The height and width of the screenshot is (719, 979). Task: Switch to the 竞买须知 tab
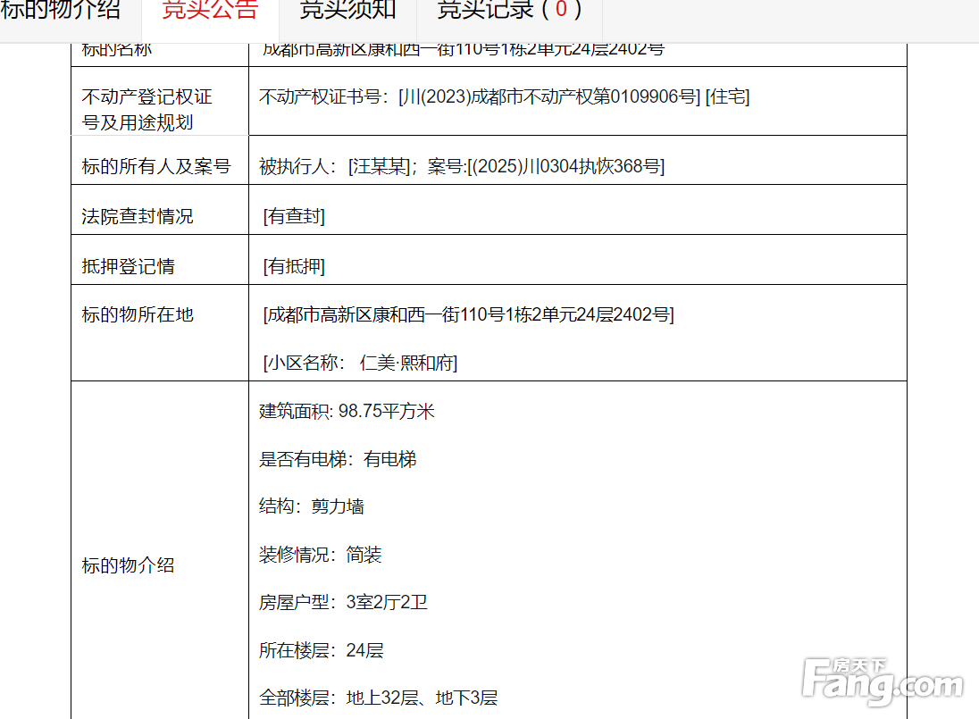[347, 11]
